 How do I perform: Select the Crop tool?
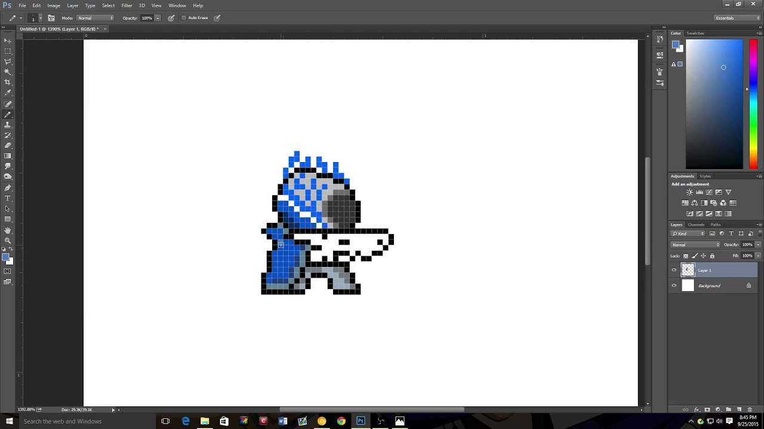[x=8, y=82]
